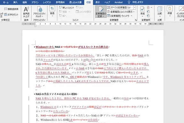Click heading NASの共有ファイルの見えない原因
Image resolution: width=184 pixels, height=123 pixels.
click(x=56, y=94)
